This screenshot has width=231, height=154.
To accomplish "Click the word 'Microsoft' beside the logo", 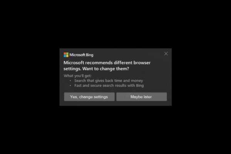I will coord(77,55).
